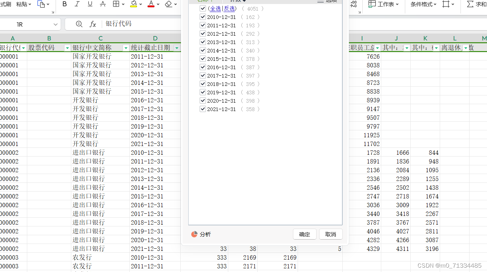The height and width of the screenshot is (272, 487).
Task: Select the cell with value 4311
Action: pyautogui.click(x=396, y=249)
